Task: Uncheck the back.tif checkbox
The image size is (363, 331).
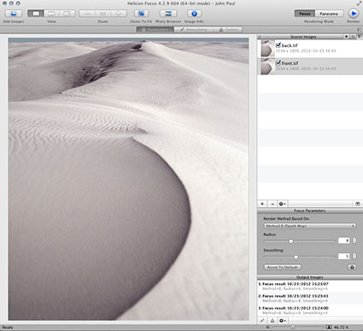Action: click(278, 45)
